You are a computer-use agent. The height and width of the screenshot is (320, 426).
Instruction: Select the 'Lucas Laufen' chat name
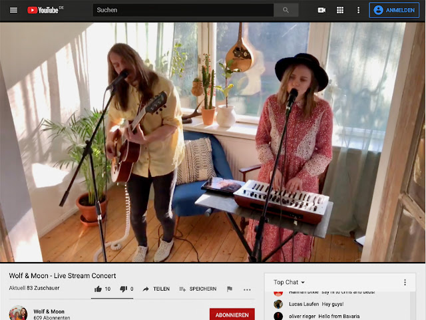click(304, 304)
